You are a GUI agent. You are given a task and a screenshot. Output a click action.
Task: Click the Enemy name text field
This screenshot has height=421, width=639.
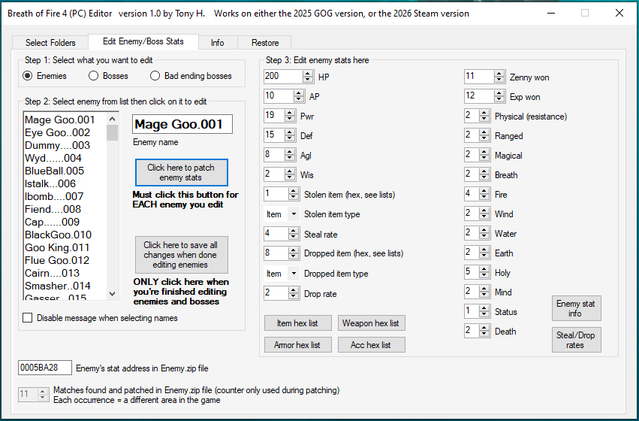pyautogui.click(x=182, y=124)
